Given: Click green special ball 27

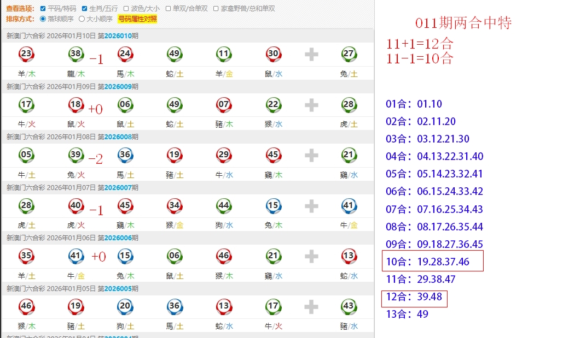Looking at the screenshot, I should pos(349,54).
